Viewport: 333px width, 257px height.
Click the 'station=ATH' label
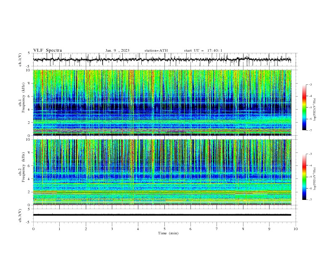(x=156, y=50)
